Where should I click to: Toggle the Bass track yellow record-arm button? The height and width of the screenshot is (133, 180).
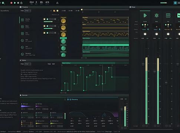click(x=45, y=26)
